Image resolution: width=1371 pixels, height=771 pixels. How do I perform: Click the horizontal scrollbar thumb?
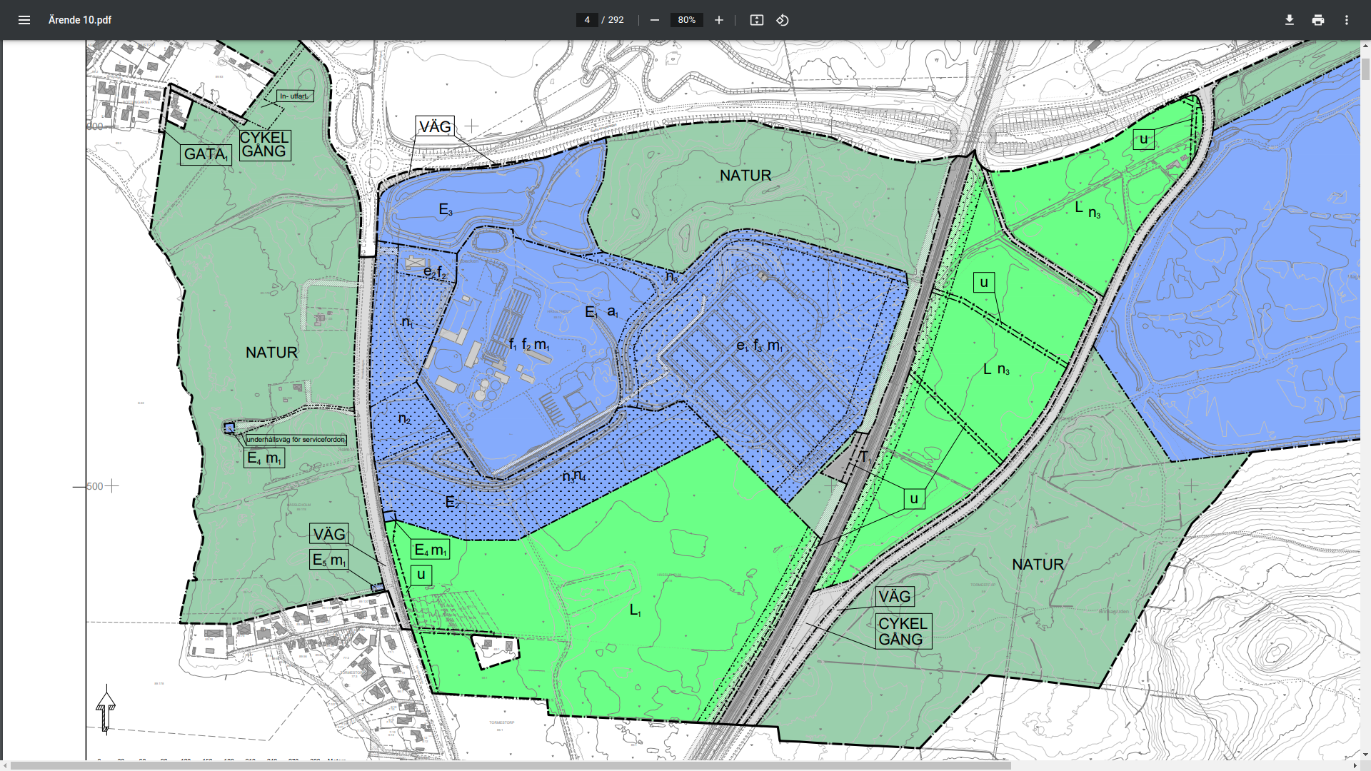click(x=511, y=765)
